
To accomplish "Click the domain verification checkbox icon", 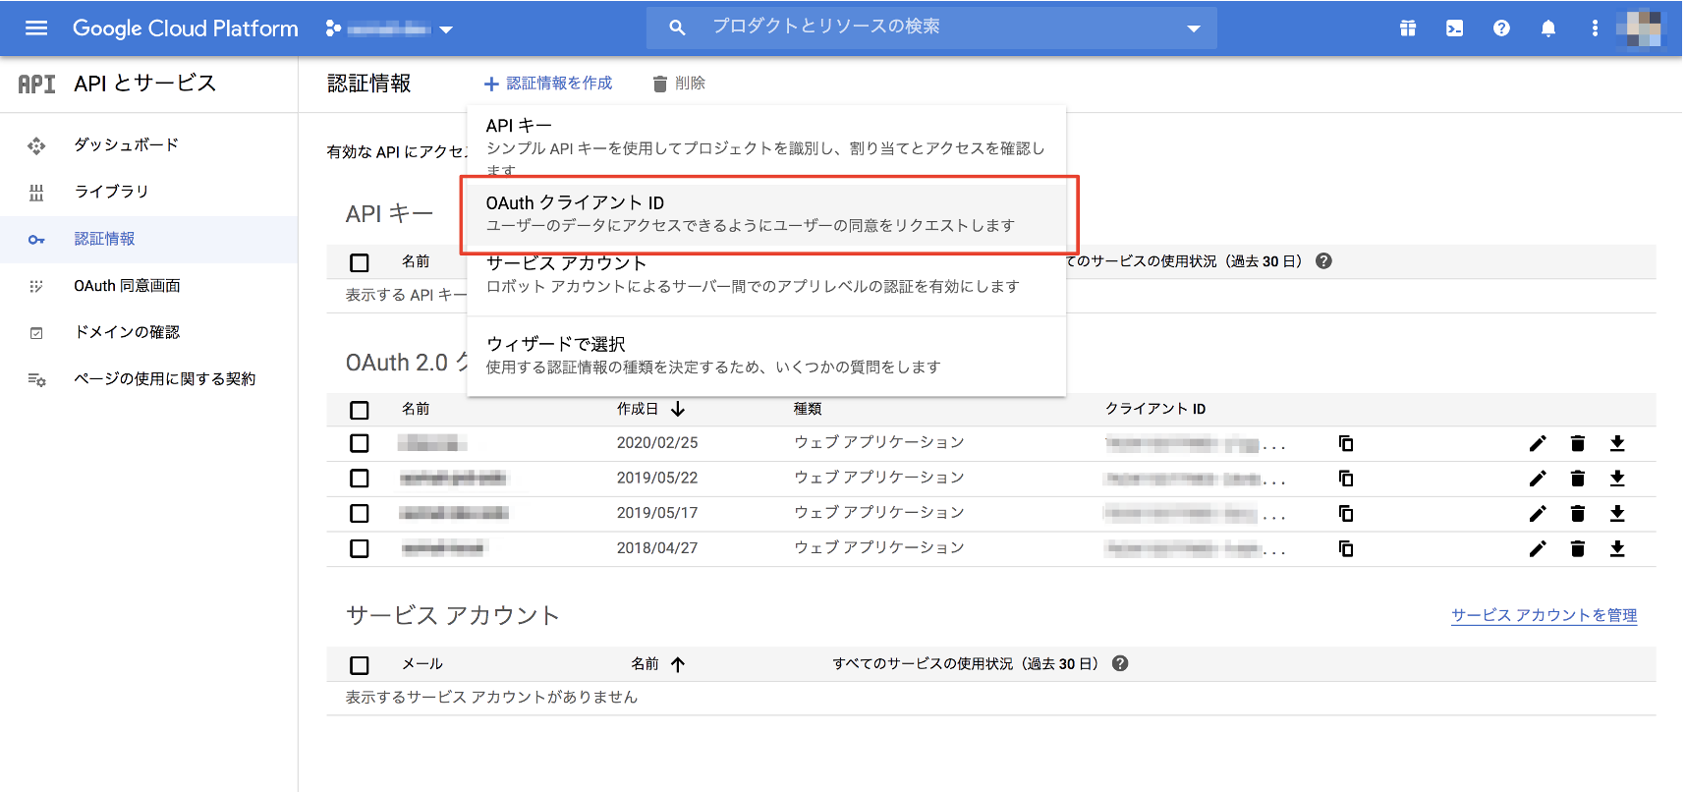I will click(x=36, y=333).
